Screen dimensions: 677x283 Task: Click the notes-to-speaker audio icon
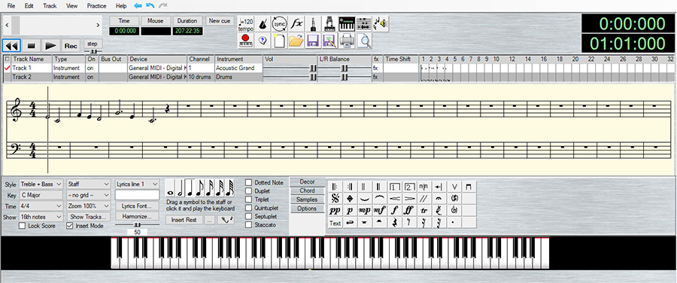click(381, 25)
